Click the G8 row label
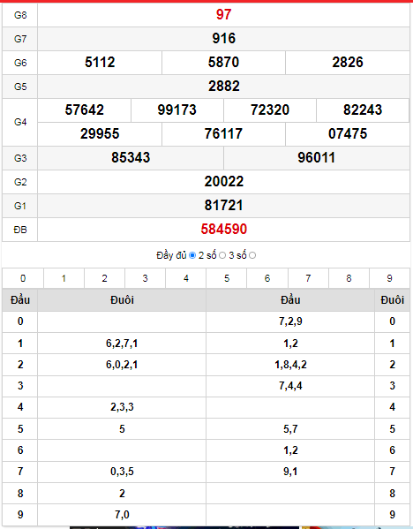Viewport: 413px width, 529px height. pos(20,15)
